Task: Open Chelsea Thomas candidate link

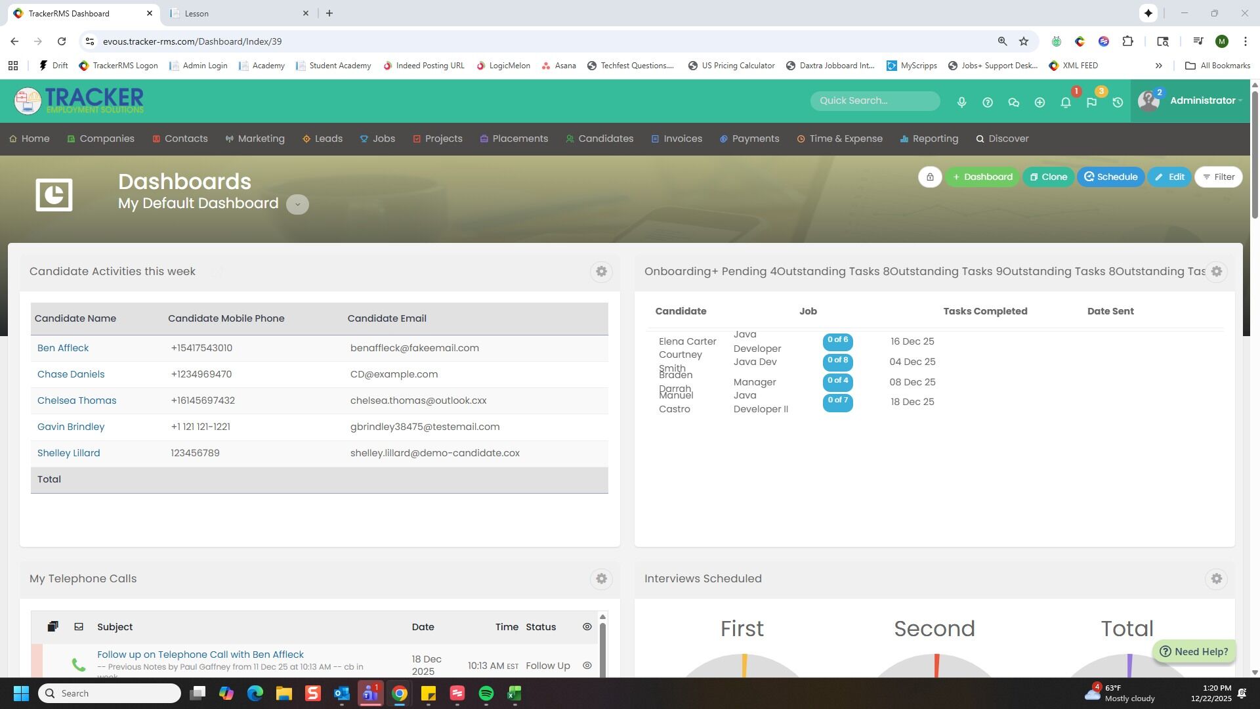Action: (77, 400)
